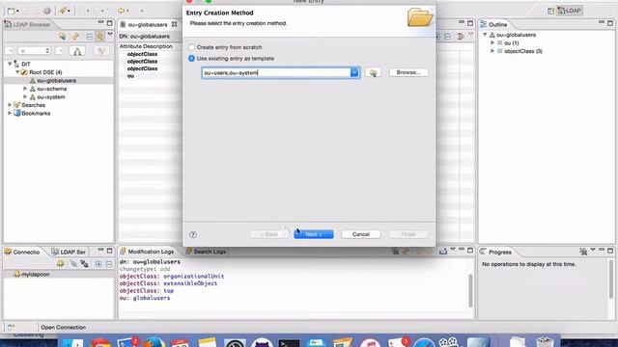Viewport: 618px width, 347px height.
Task: Expand all in Connections panel toolbar
Action: [98, 263]
